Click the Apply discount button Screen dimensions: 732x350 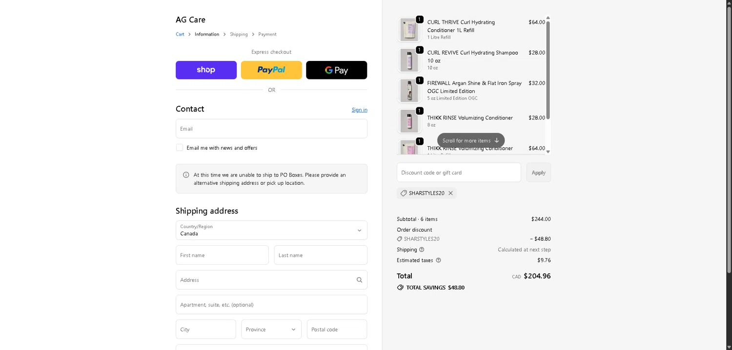[538, 173]
